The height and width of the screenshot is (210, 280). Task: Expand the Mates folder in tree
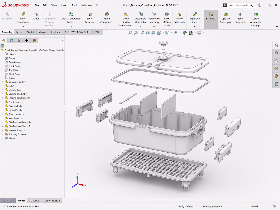pos(2,138)
